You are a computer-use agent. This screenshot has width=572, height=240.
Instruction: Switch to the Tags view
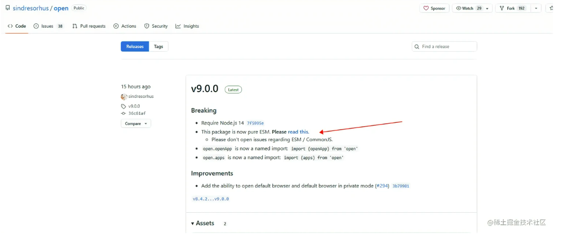159,47
